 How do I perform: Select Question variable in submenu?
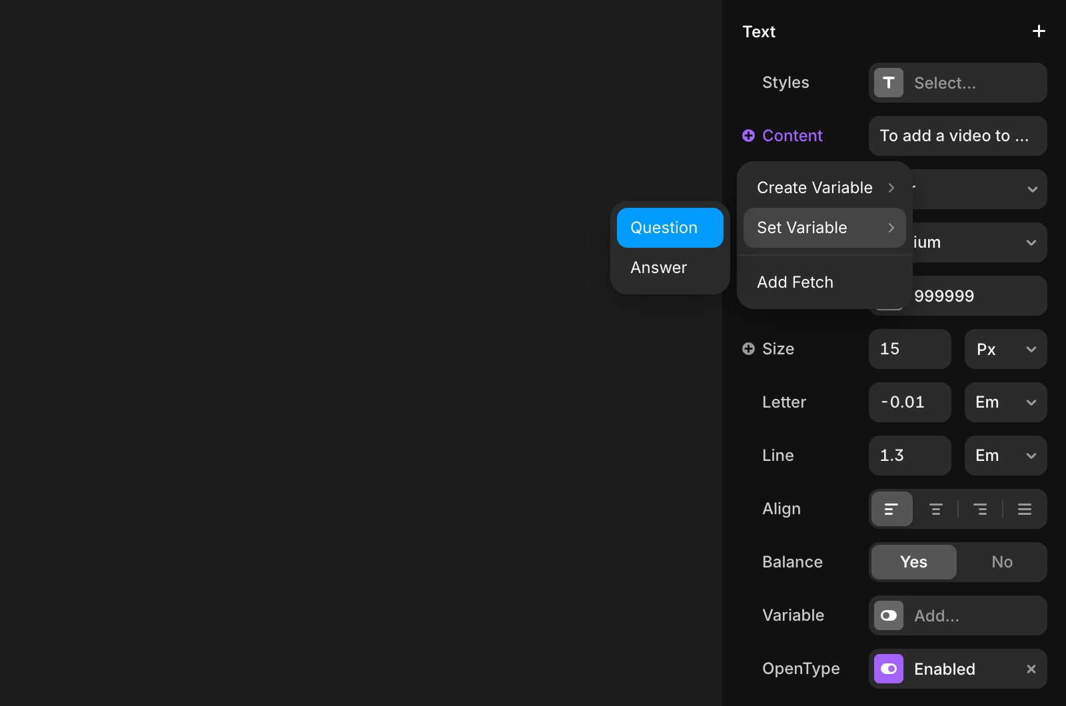tap(670, 228)
